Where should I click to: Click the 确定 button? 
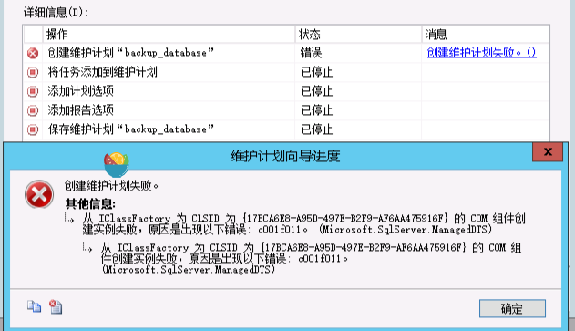coord(512,308)
